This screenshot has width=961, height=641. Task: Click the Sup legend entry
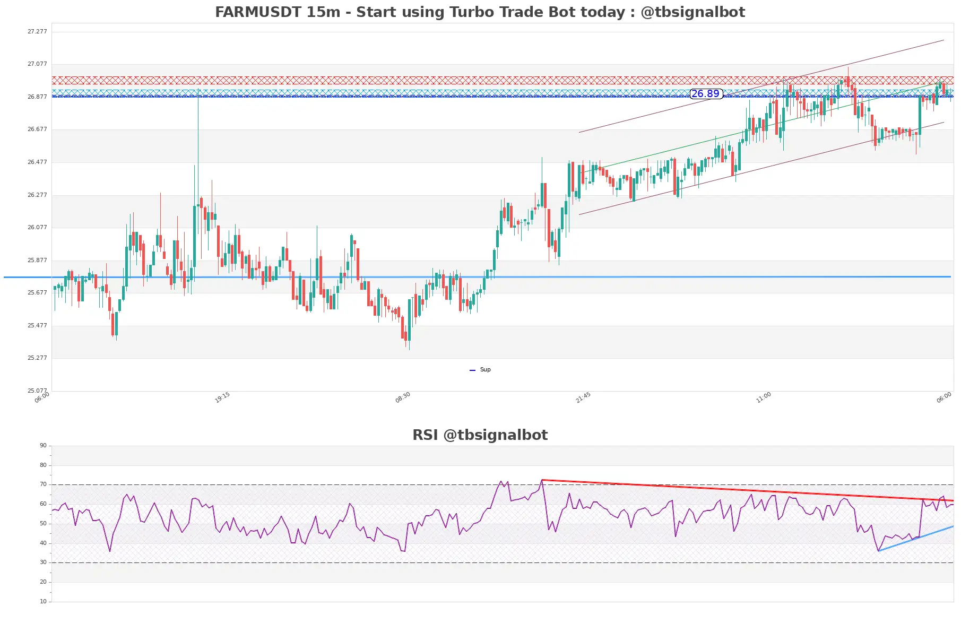[x=480, y=370]
